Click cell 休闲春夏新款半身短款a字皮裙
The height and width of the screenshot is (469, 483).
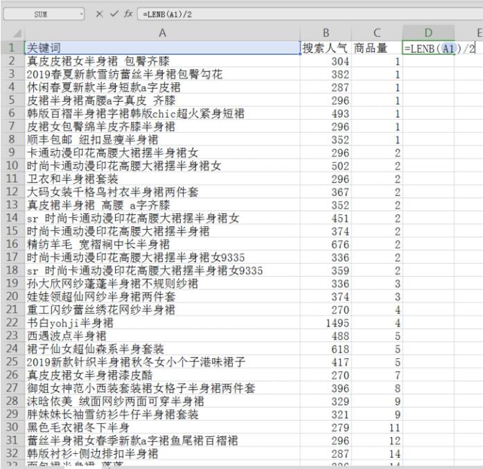162,87
